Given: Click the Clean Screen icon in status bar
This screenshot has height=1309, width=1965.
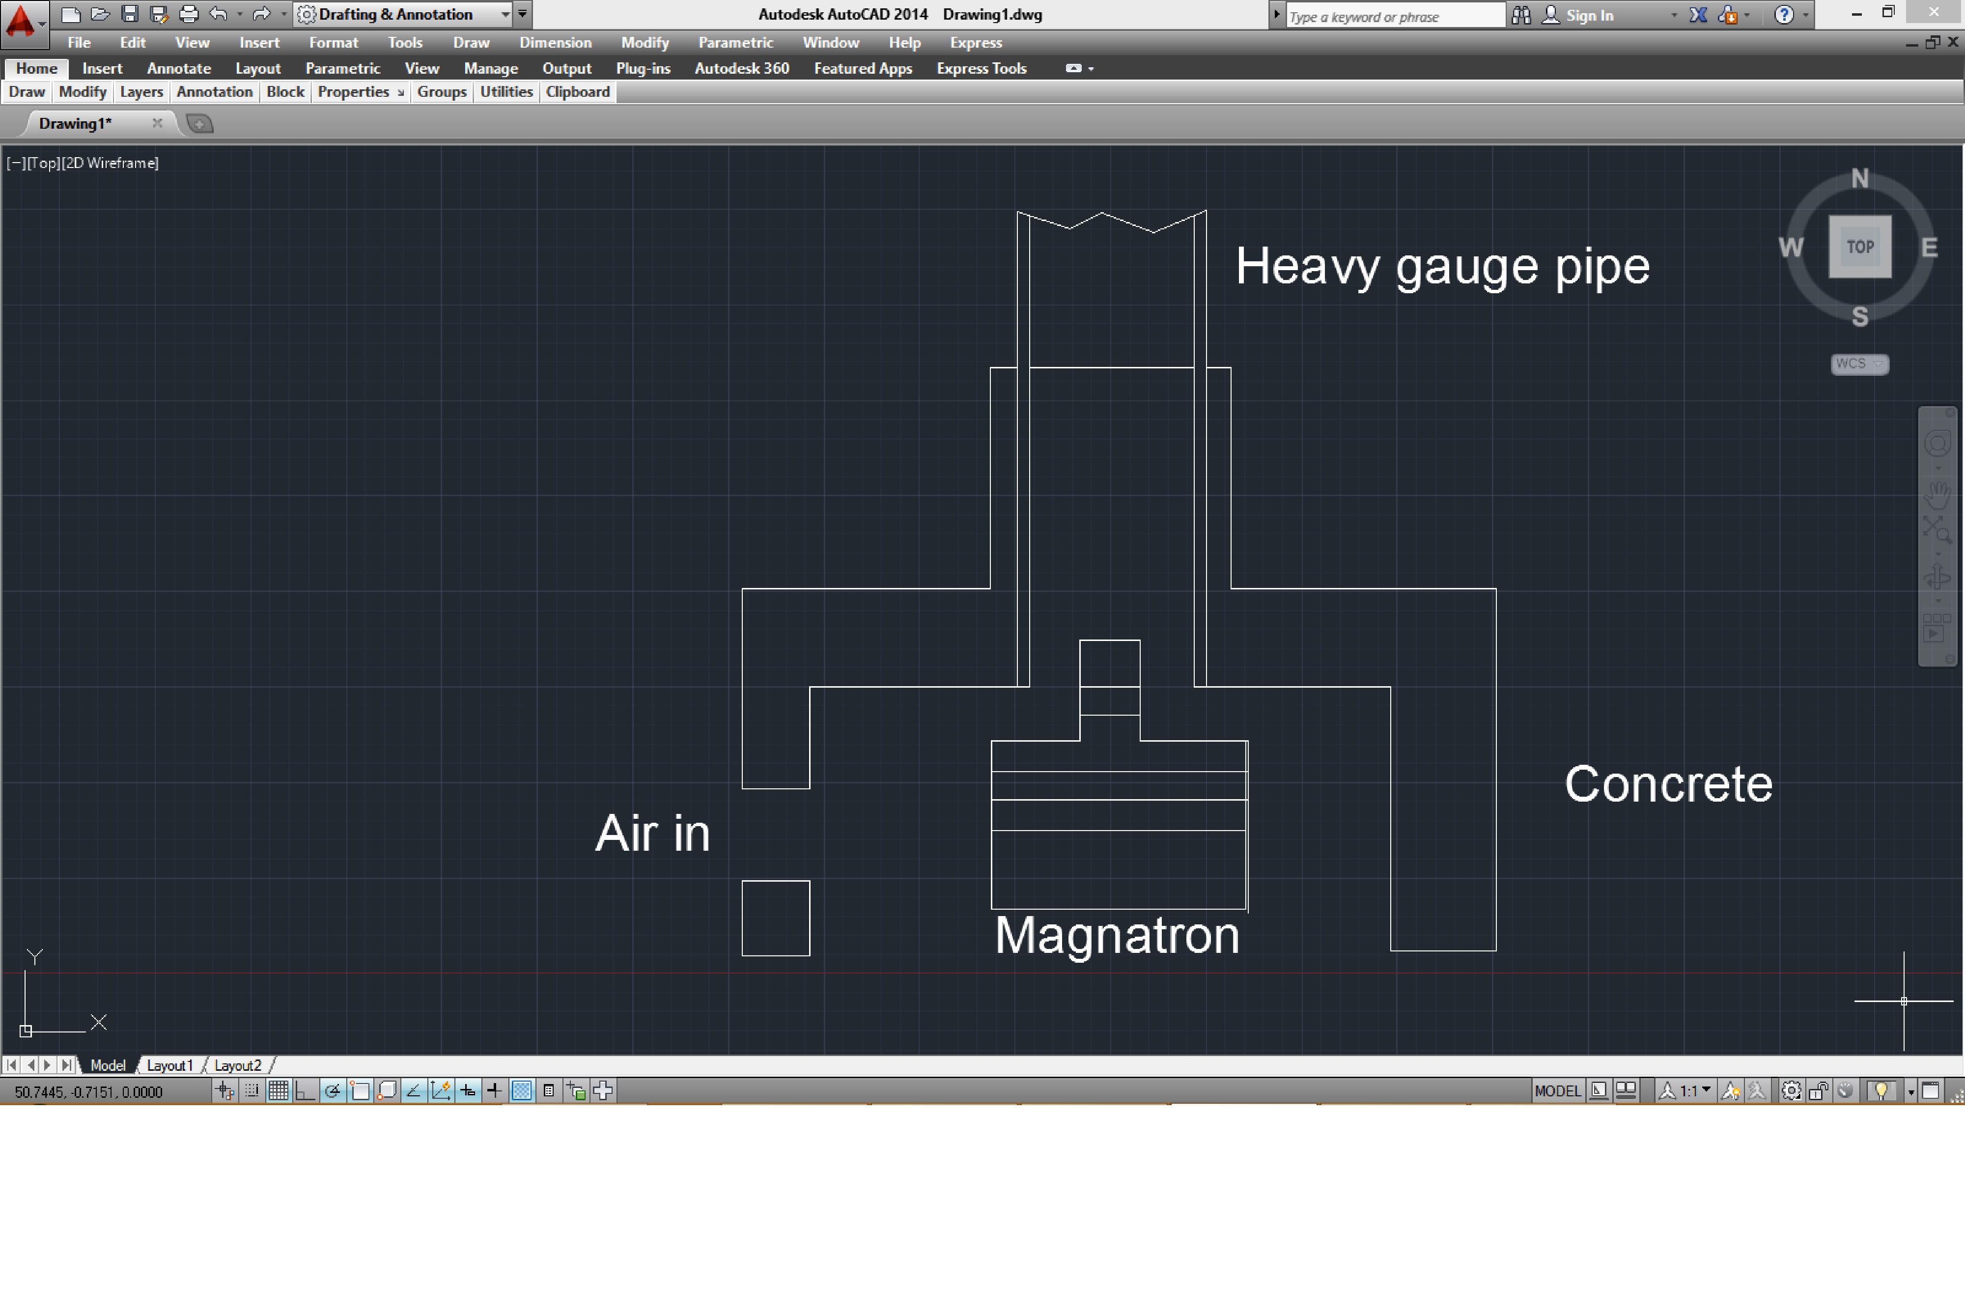Looking at the screenshot, I should click(1930, 1090).
